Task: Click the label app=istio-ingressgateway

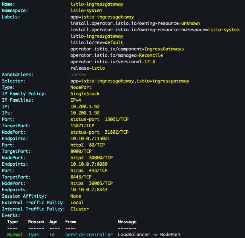Action: click(102, 17)
